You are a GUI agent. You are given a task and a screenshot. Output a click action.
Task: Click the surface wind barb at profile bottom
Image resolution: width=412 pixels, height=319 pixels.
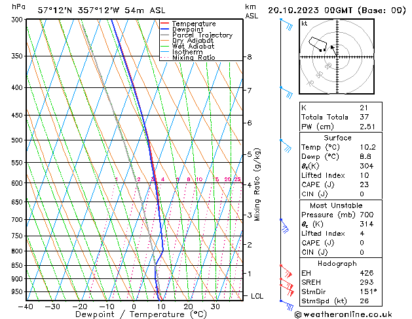coord(287,305)
